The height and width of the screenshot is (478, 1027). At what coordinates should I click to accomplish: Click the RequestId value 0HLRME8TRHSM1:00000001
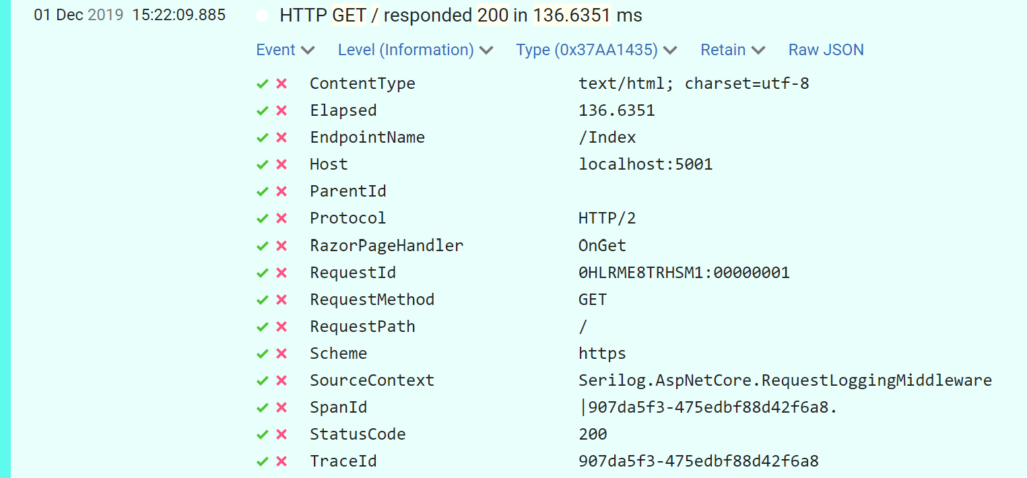pos(684,273)
